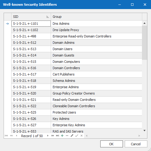
Task: Go to last record navigator icon
Action: [x=58, y=136]
